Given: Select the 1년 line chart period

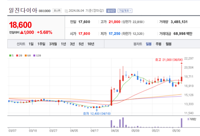Looking at the screenshot, I should pyautogui.click(x=63, y=44).
